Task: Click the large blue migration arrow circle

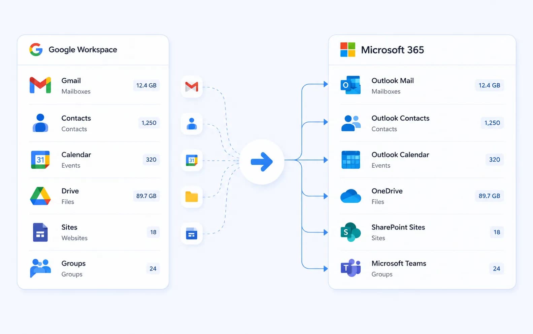Action: click(262, 162)
